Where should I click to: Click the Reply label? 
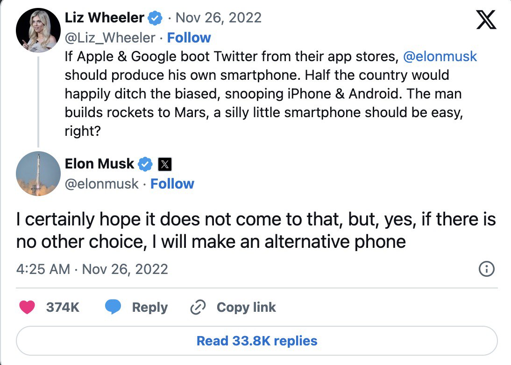point(149,307)
